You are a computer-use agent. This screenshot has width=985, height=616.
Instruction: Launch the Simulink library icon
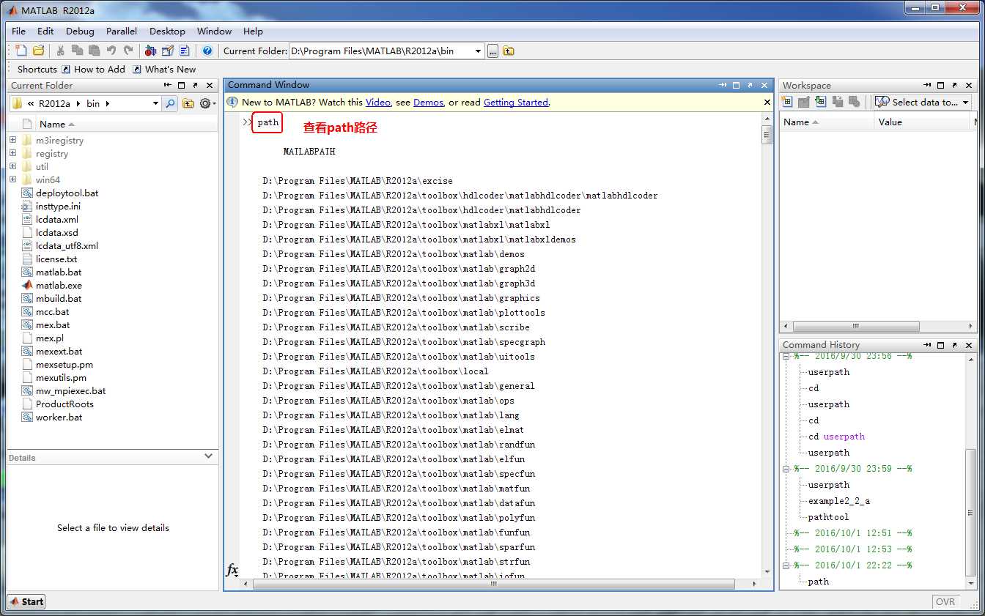(x=150, y=51)
